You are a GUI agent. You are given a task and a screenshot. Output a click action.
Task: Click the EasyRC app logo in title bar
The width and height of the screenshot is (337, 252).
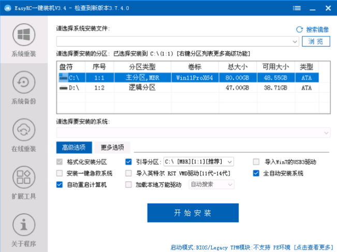pos(8,8)
